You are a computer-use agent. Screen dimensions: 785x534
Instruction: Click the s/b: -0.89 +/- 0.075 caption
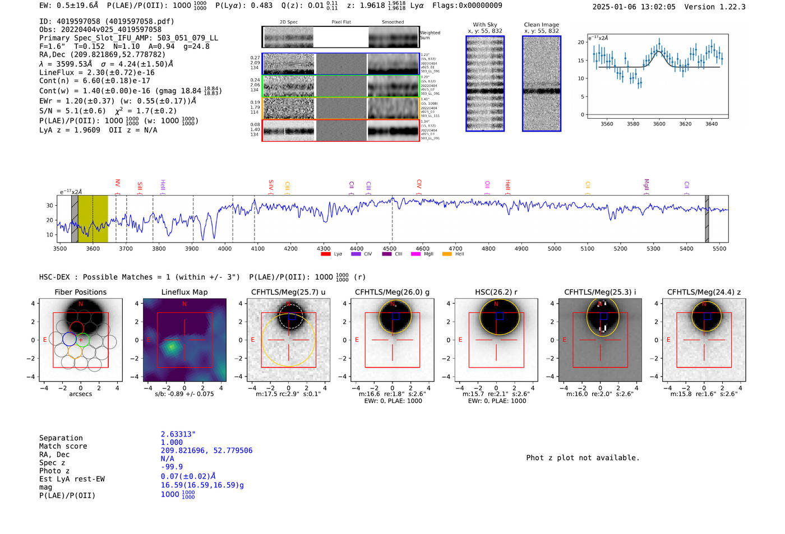(x=184, y=394)
